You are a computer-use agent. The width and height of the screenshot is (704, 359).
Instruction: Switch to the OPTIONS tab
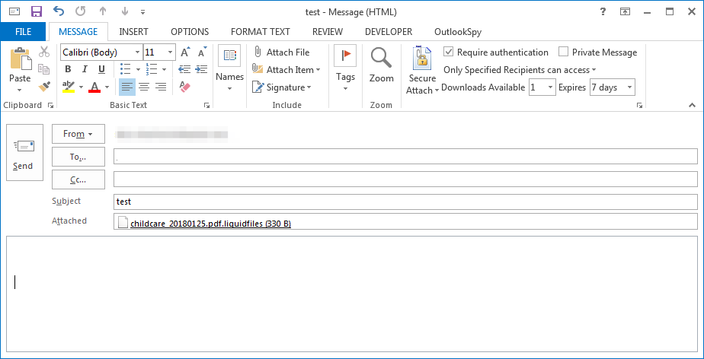click(x=190, y=32)
